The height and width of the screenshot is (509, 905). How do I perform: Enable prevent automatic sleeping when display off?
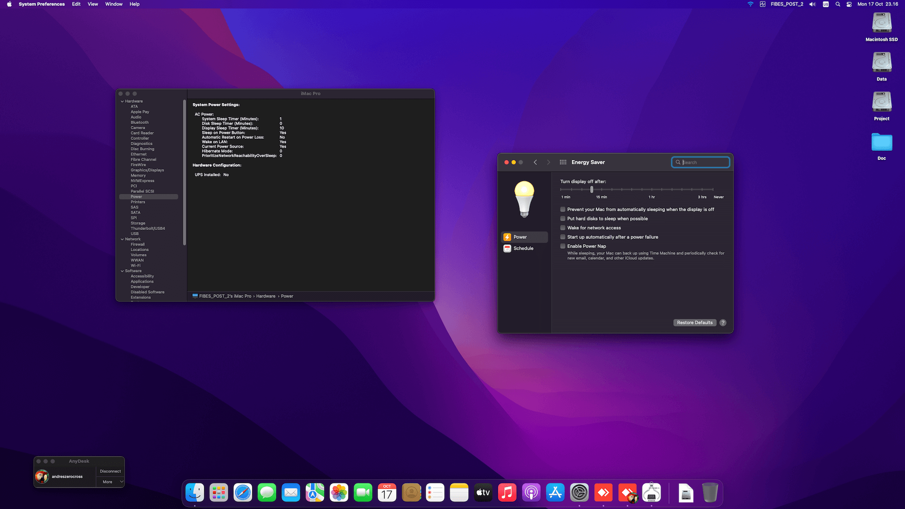563,209
